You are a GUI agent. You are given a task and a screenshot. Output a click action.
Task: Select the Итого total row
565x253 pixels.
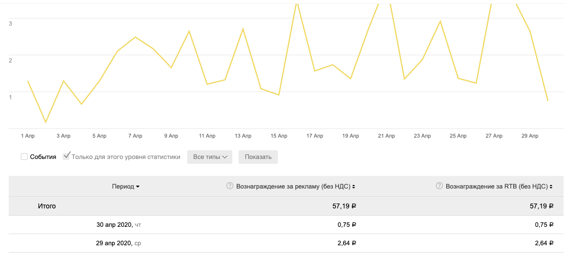pos(287,206)
